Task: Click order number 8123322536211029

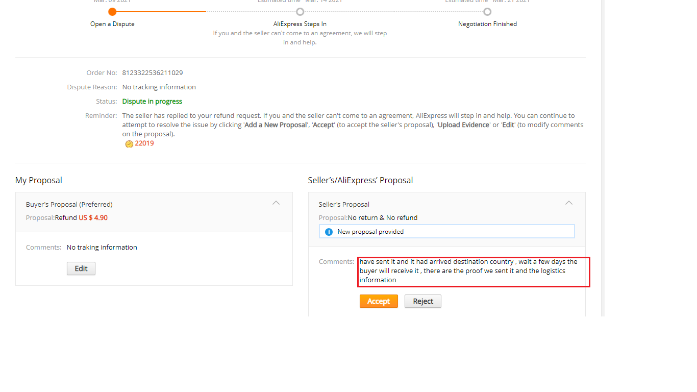Action: tap(153, 73)
